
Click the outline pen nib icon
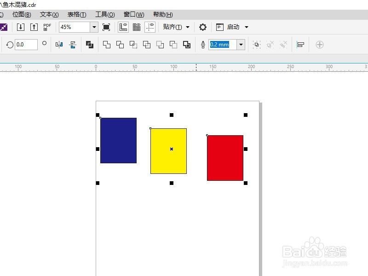pos(203,45)
